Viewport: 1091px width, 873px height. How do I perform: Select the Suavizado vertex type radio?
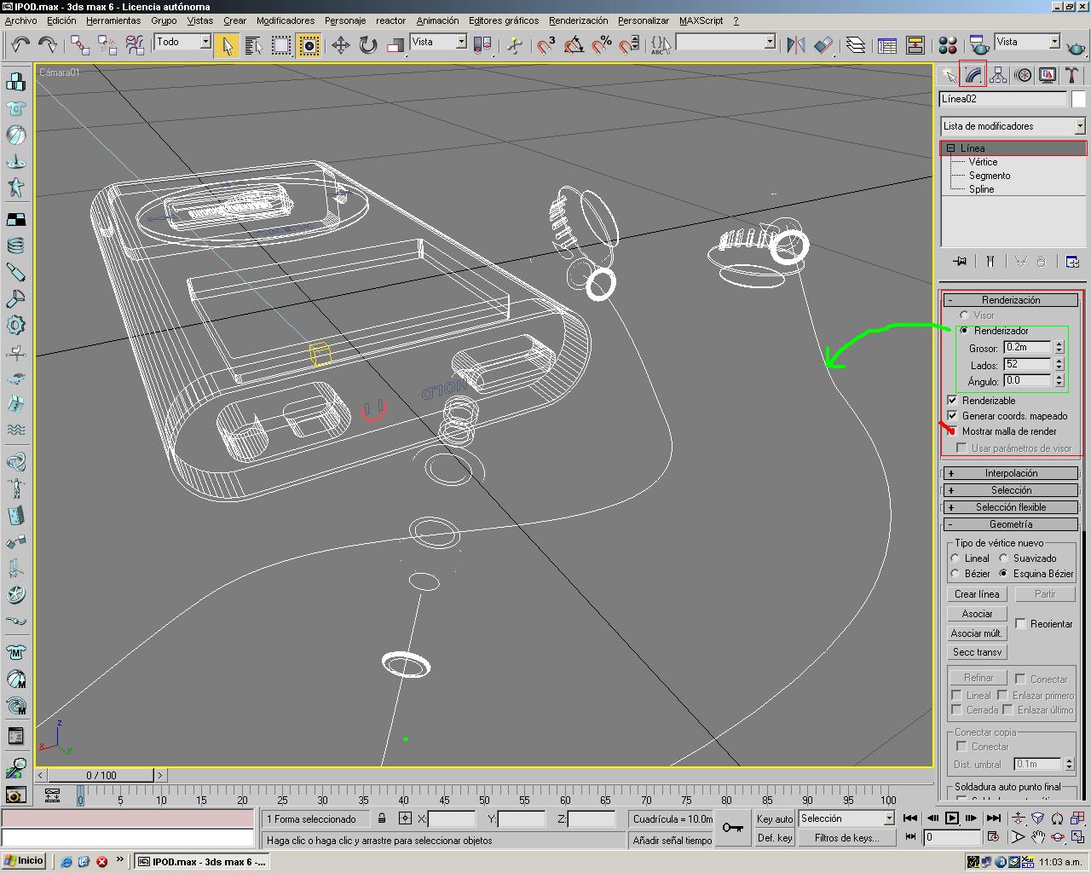point(1003,558)
